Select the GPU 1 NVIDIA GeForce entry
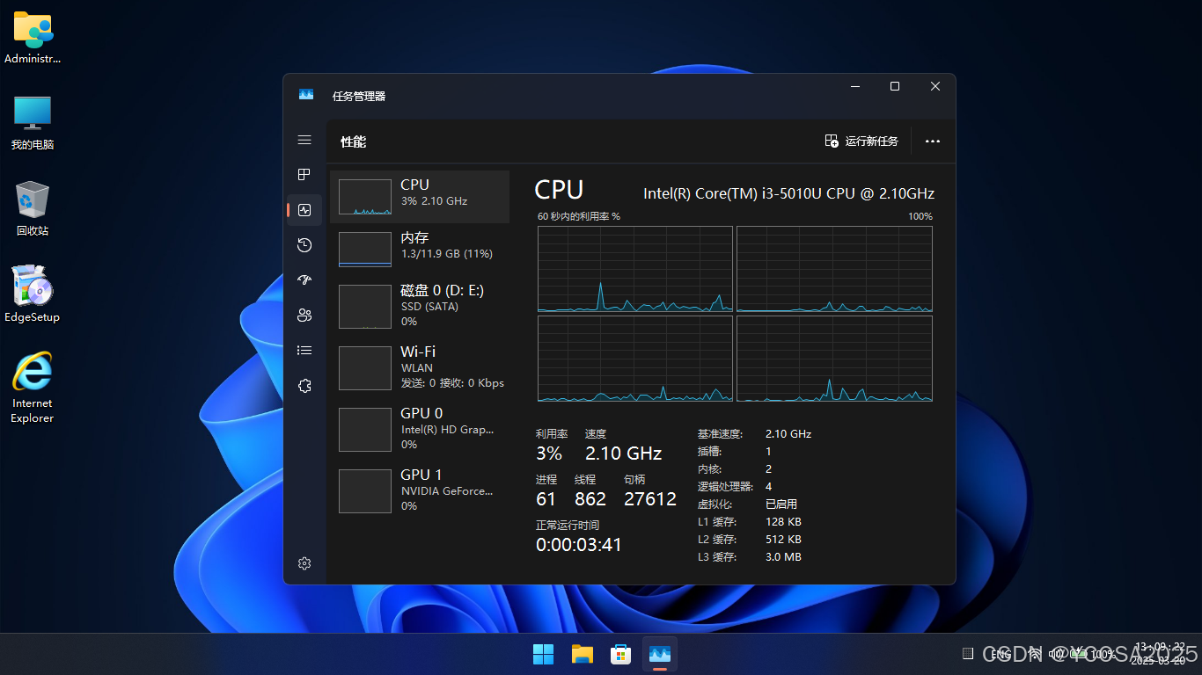The image size is (1202, 675). [x=420, y=490]
